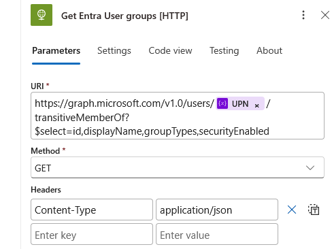Screen dimensions: 332x249
Task: Click the UPN variable token icon
Action: pyautogui.click(x=222, y=103)
